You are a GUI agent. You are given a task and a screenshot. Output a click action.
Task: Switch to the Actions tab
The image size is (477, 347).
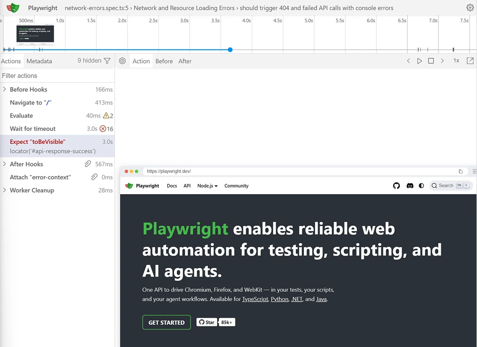coord(11,61)
